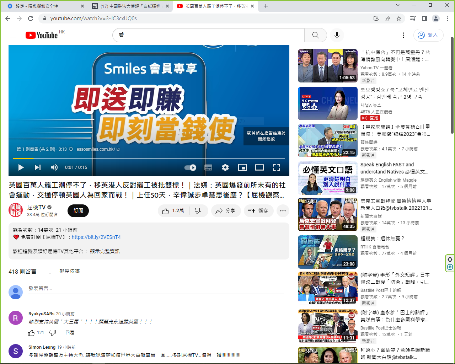Go to YouTube home via logo

[42, 35]
